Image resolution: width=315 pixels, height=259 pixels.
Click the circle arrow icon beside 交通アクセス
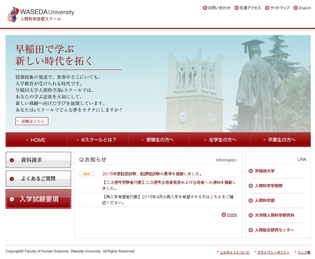pyautogui.click(x=237, y=8)
